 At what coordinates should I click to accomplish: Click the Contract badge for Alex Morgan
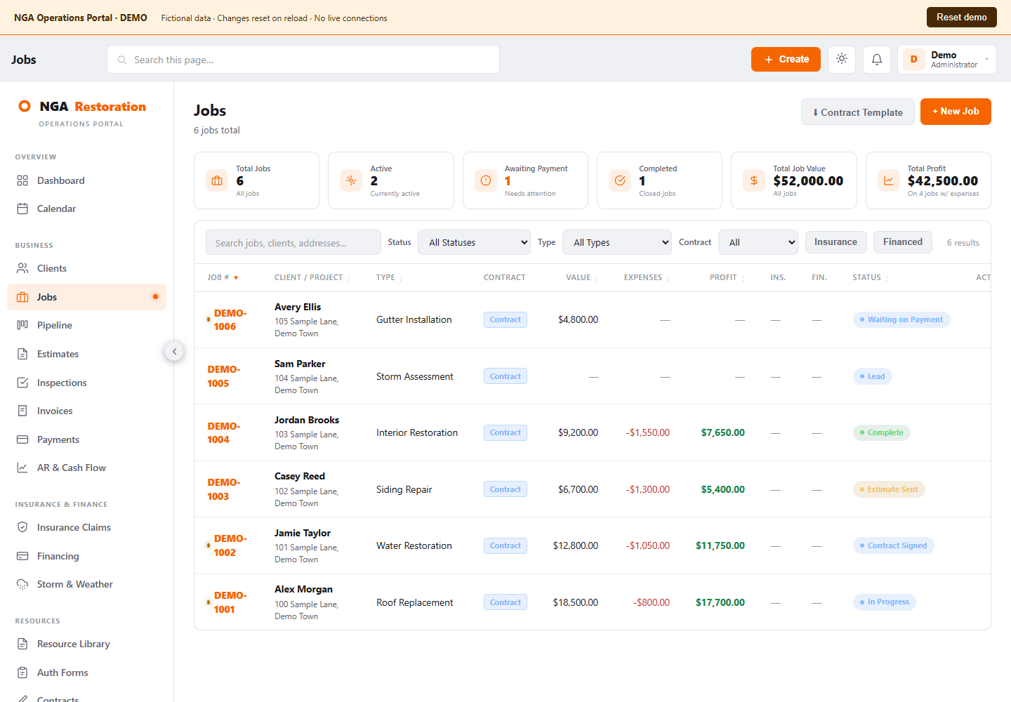[505, 602]
